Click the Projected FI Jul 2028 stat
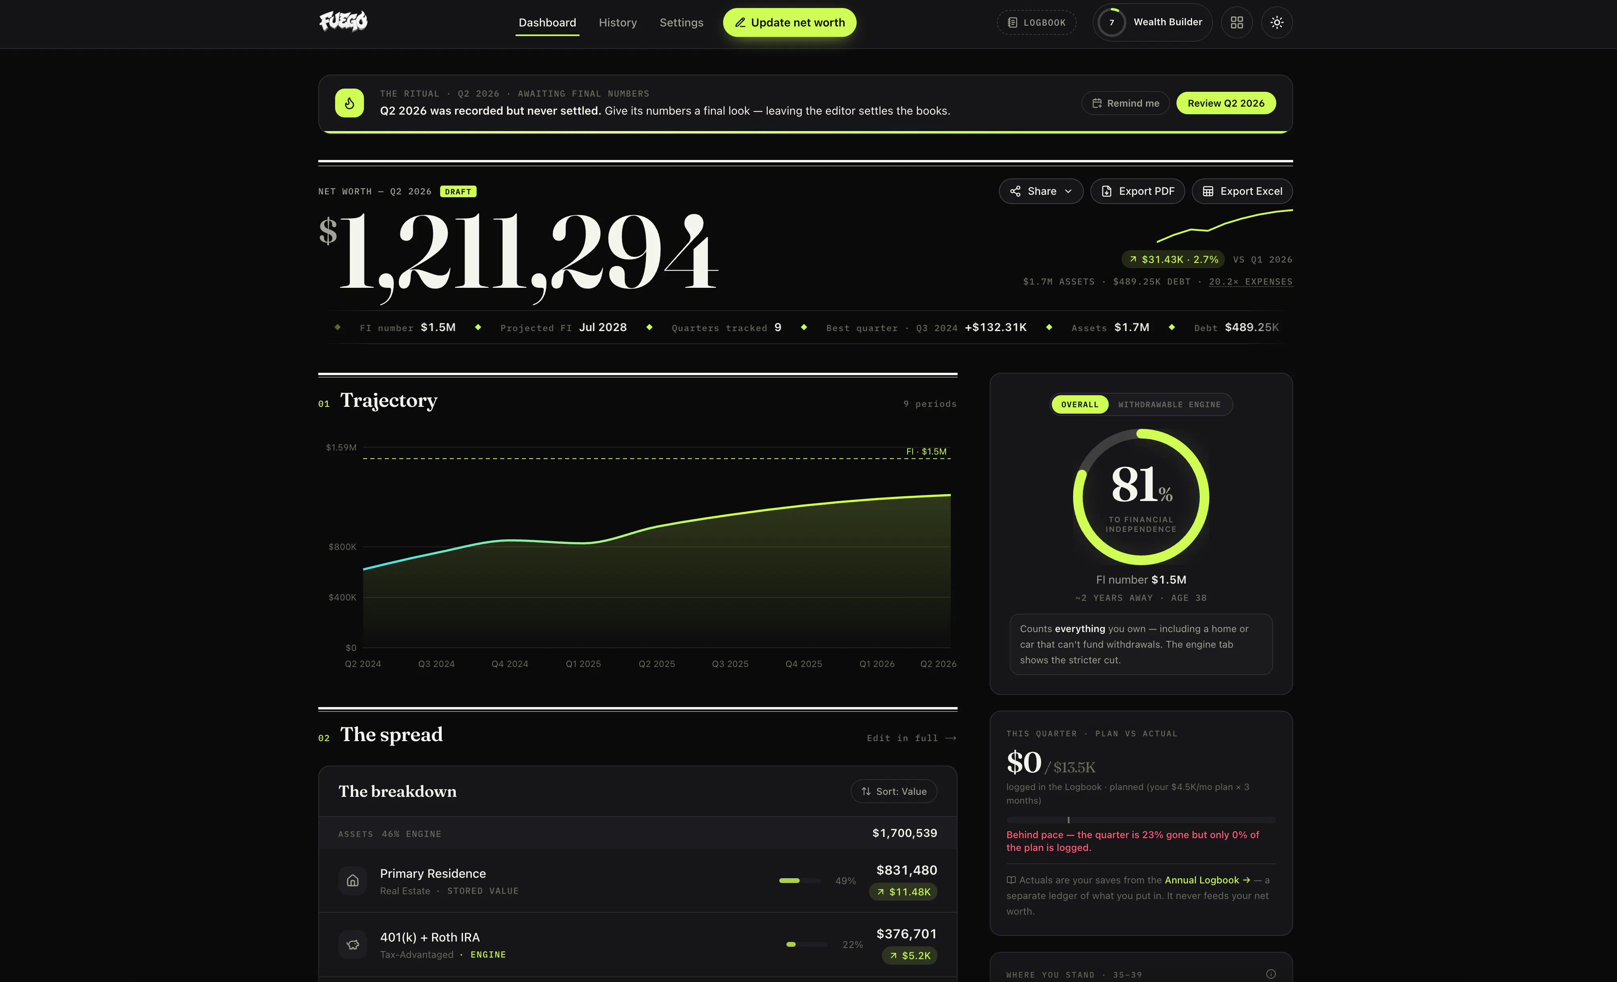Image resolution: width=1617 pixels, height=982 pixels. 564,327
